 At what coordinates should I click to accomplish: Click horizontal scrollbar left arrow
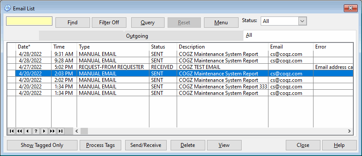point(77,131)
